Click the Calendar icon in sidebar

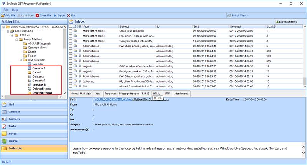pos(4,112)
